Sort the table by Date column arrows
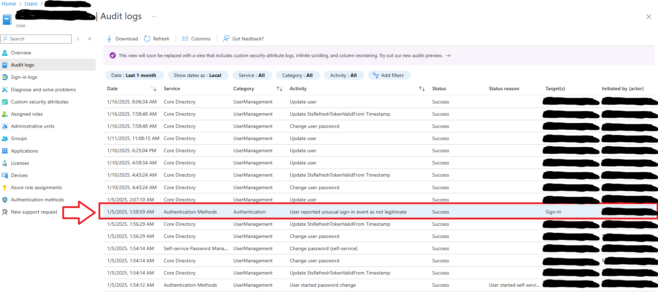Image resolution: width=658 pixels, height=294 pixels. 154,89
